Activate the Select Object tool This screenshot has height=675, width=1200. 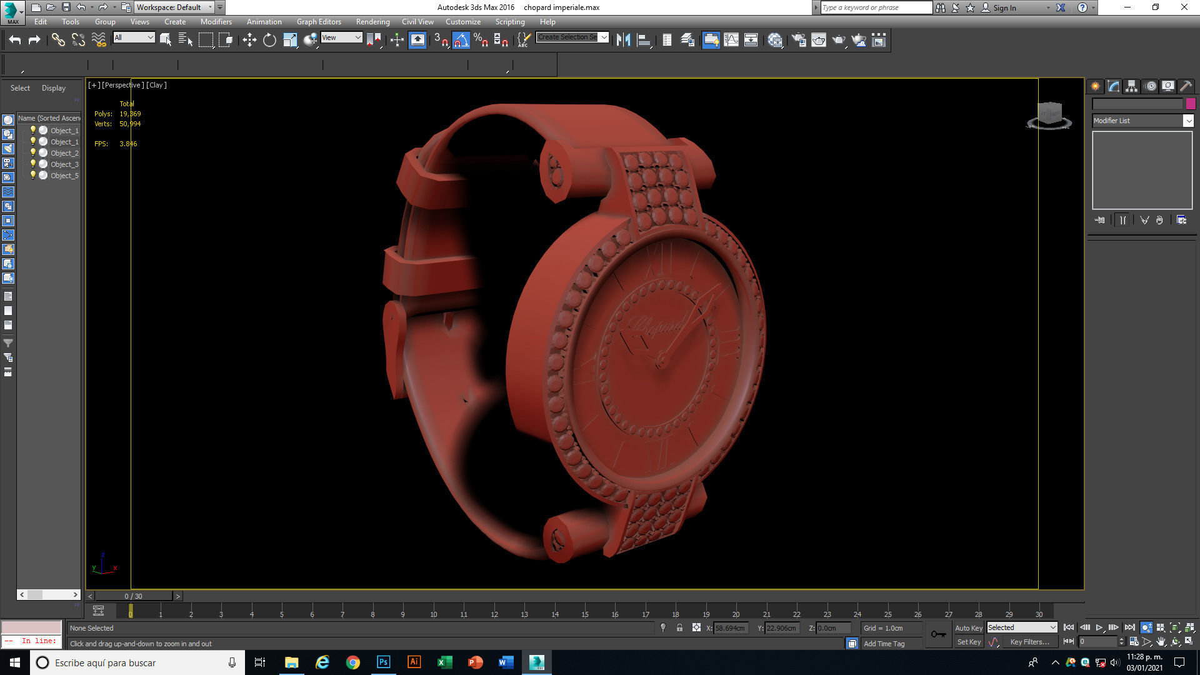pos(166,40)
